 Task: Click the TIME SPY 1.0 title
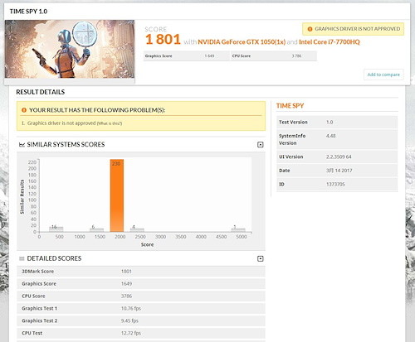(28, 12)
